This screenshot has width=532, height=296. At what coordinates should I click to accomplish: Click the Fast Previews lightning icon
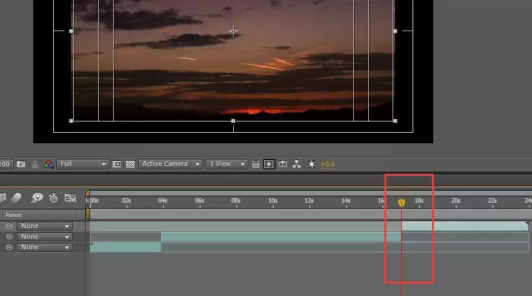pos(269,164)
